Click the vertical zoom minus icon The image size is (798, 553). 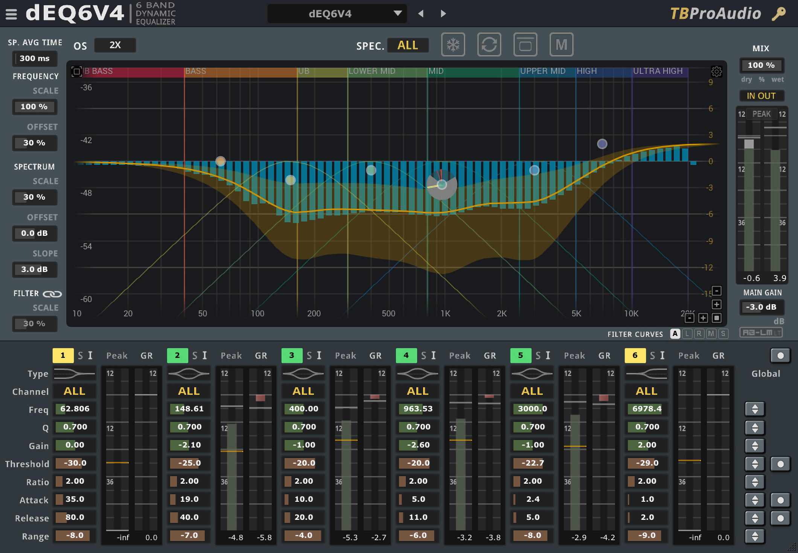coord(717,291)
